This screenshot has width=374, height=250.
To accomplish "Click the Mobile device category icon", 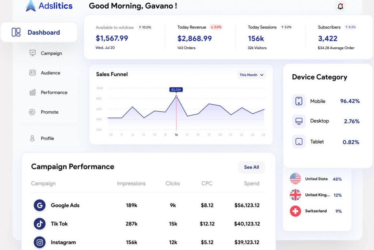I will pos(298,101).
